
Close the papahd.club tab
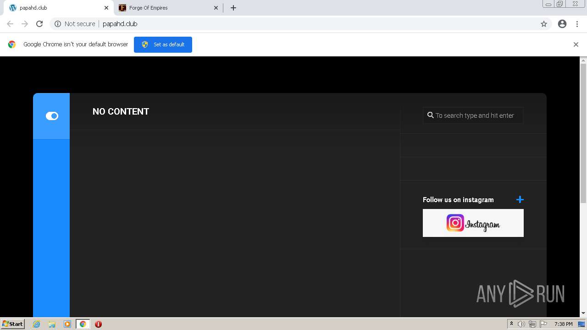coord(106,8)
